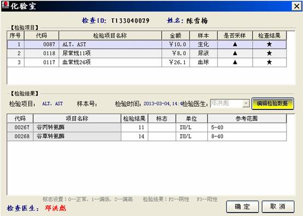Click the 标志 cell for 谷丙转氨酶

[162, 127]
